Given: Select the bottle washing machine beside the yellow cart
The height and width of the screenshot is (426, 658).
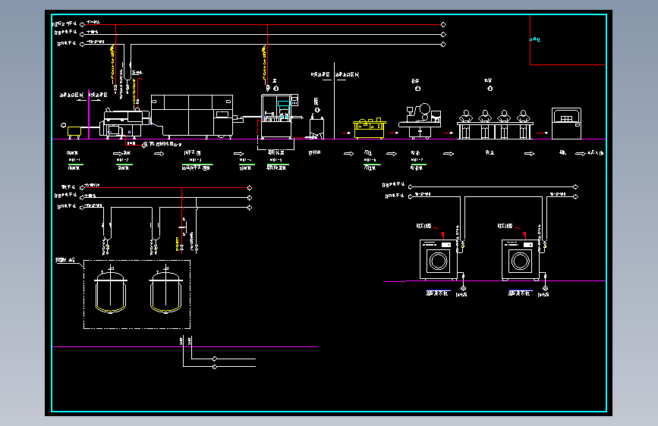Looking at the screenshot, I should pos(124,124).
